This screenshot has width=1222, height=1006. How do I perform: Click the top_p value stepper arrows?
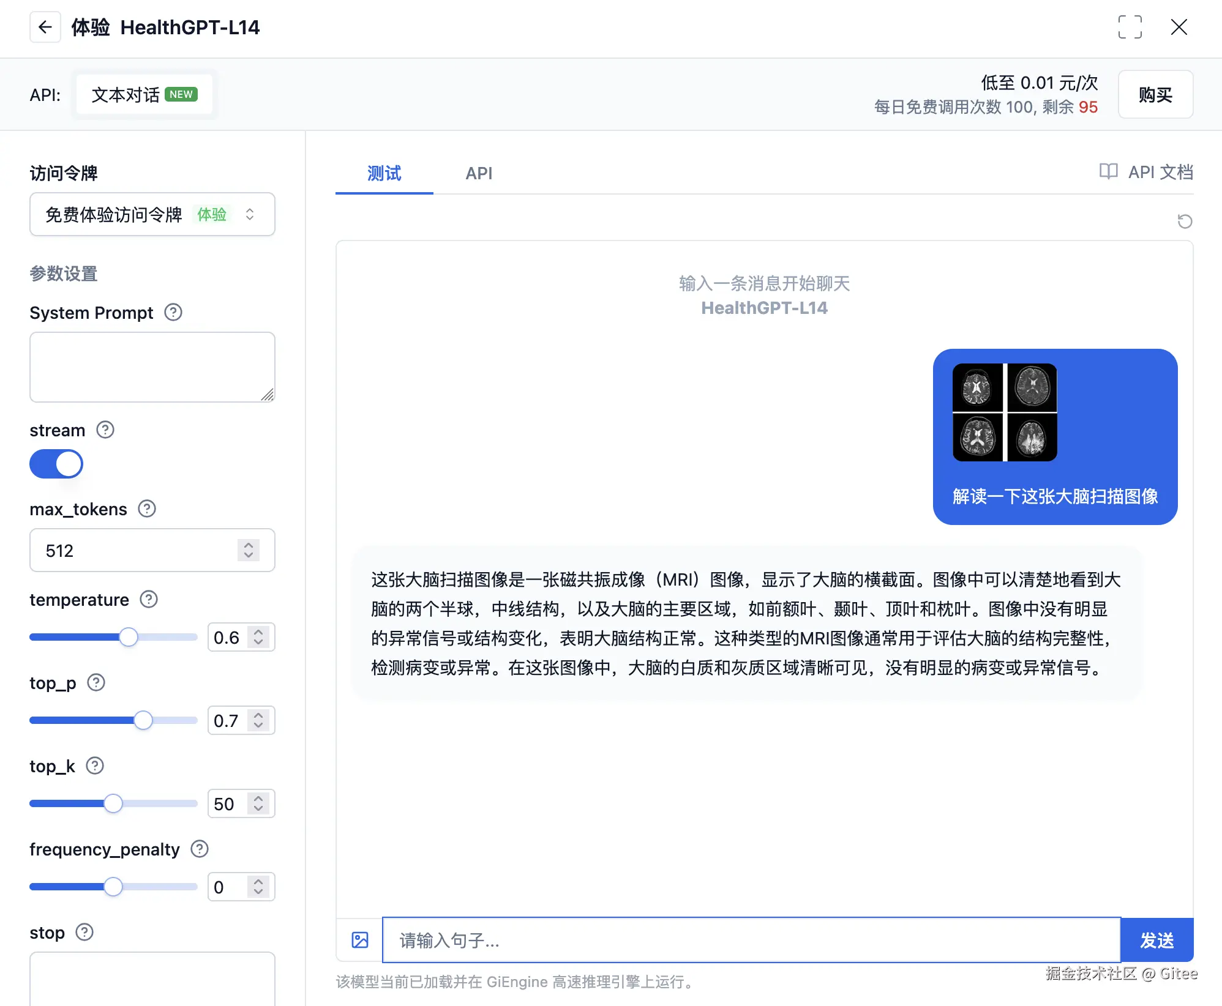pyautogui.click(x=258, y=720)
